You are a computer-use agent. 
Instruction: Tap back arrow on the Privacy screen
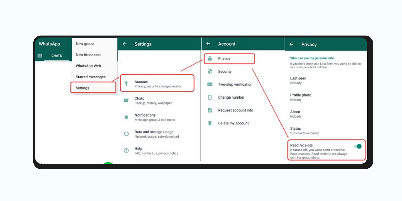(291, 44)
